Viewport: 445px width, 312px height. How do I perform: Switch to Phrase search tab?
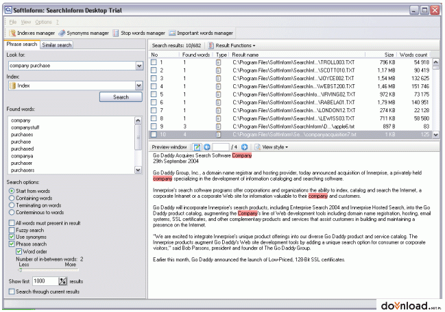(22, 44)
